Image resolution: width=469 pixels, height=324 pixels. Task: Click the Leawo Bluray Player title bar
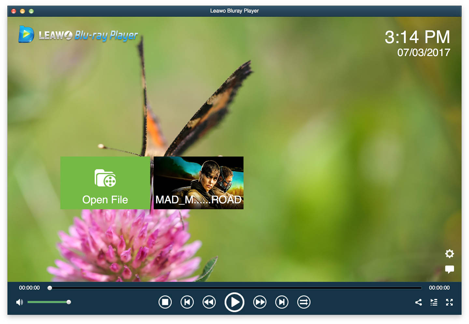point(234,11)
